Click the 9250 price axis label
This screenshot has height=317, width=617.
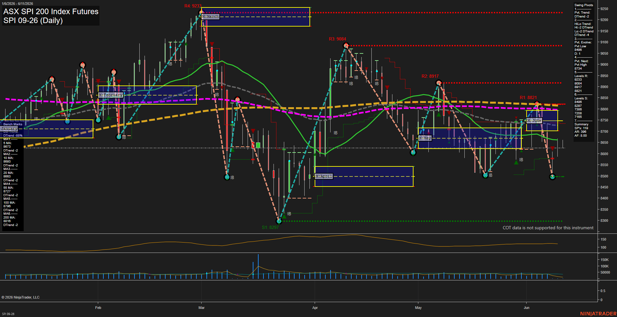pyautogui.click(x=604, y=9)
